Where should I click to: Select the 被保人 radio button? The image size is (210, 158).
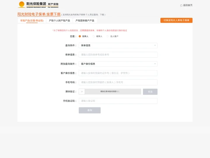pyautogui.click(x=94, y=36)
